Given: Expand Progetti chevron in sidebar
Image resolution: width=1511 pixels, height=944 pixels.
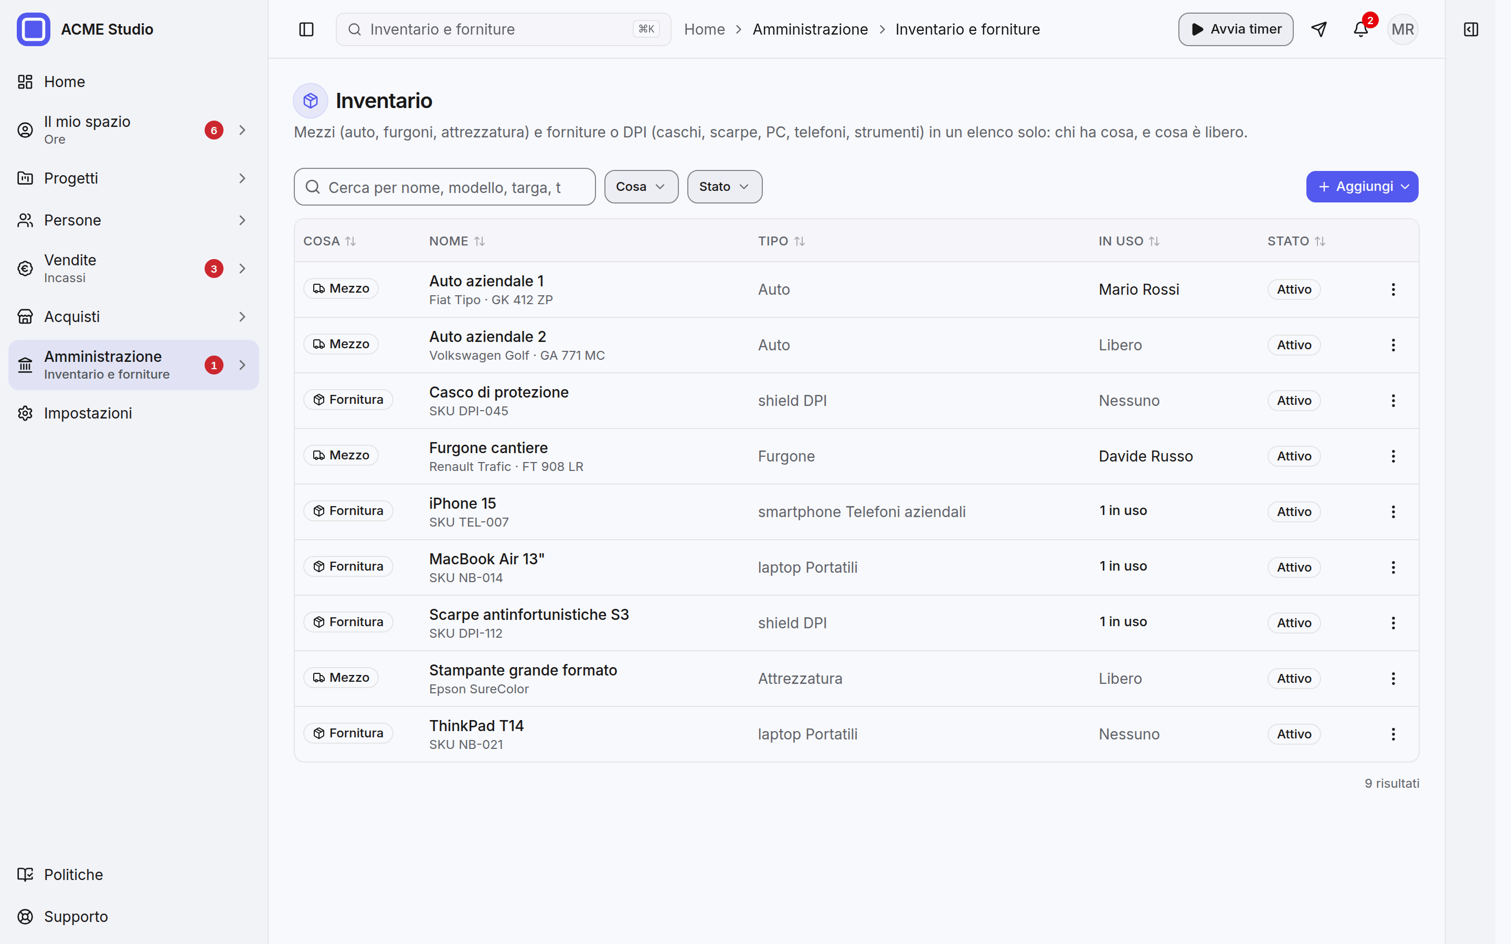Looking at the screenshot, I should (242, 178).
